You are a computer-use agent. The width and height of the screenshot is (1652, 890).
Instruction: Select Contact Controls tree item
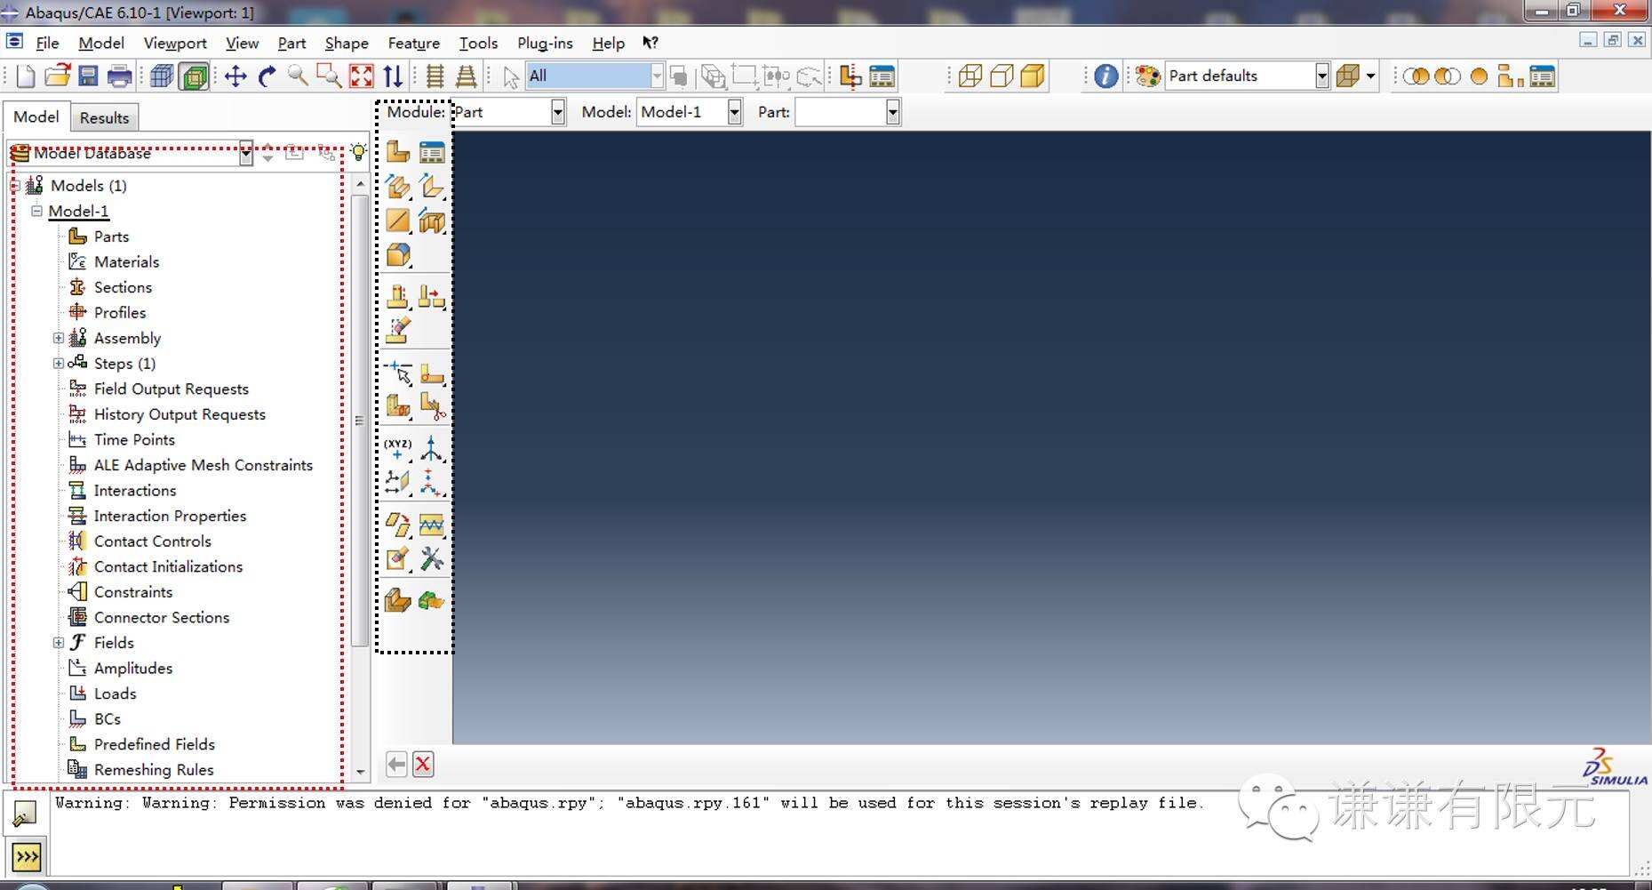coord(153,541)
